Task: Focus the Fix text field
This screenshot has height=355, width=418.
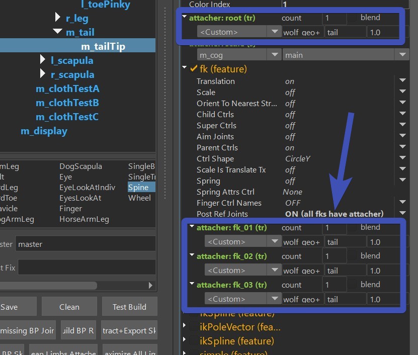Action: tap(87, 267)
